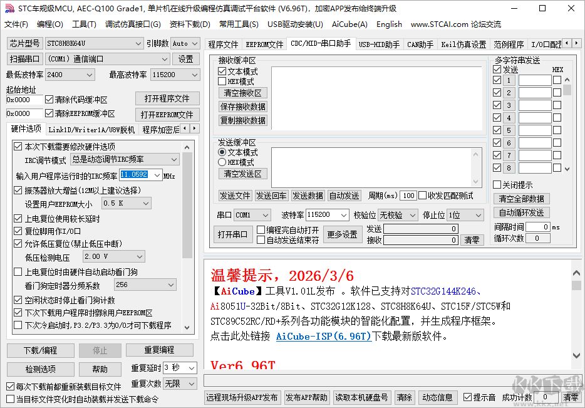Click 清空接收区 to clear received data
Screen dimensions: 585x408
(x=242, y=93)
